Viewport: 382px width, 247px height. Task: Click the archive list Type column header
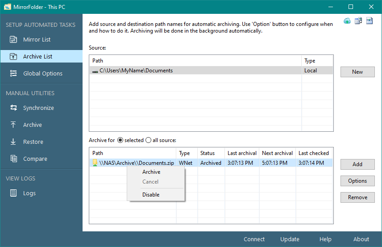(x=187, y=153)
